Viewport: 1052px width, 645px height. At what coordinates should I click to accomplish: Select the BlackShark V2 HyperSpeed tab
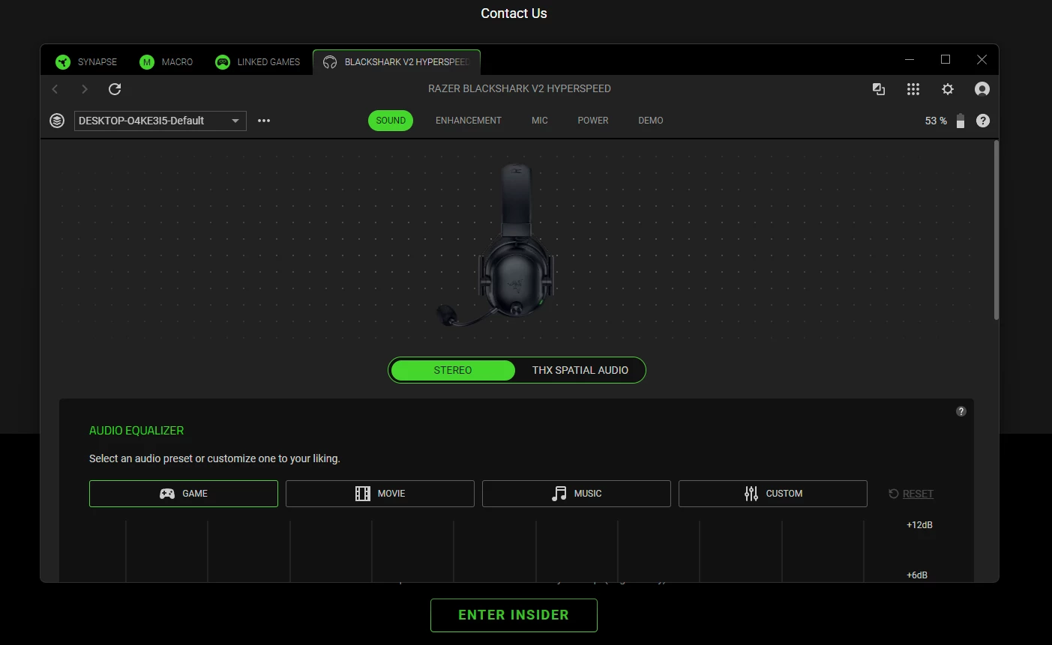(397, 62)
